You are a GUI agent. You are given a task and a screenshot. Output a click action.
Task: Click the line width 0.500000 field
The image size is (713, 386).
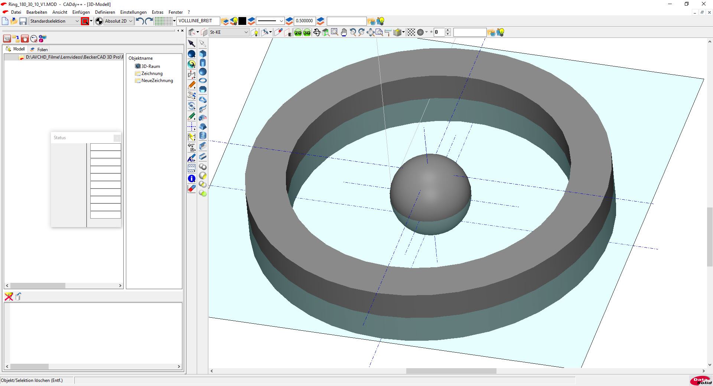click(x=304, y=21)
